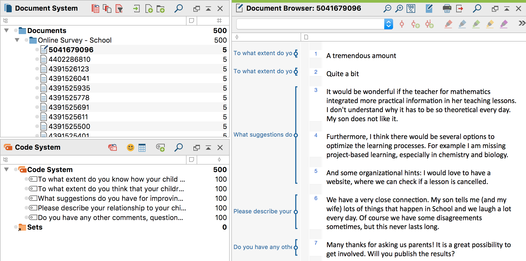The image size is (526, 261).
Task: Toggle activation circle for Online Survey - School
Action: click(x=26, y=40)
